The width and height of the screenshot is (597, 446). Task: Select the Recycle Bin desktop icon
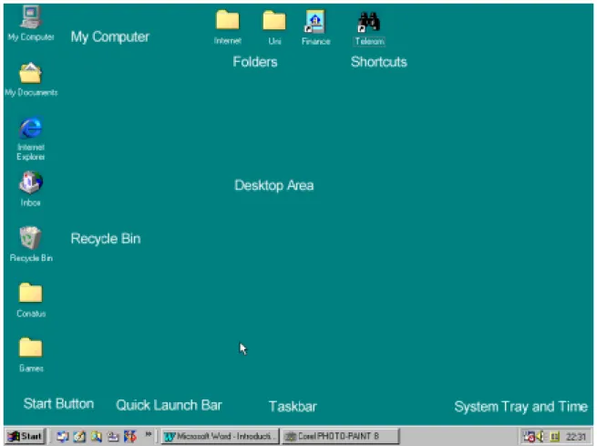[x=31, y=244]
